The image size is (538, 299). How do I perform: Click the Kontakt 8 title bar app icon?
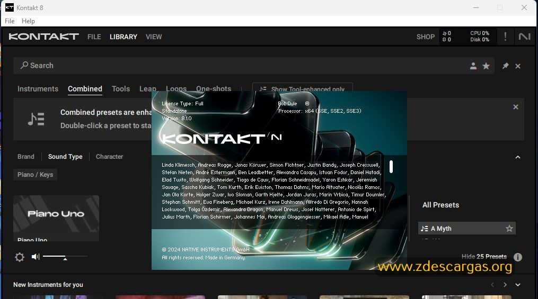pos(9,7)
